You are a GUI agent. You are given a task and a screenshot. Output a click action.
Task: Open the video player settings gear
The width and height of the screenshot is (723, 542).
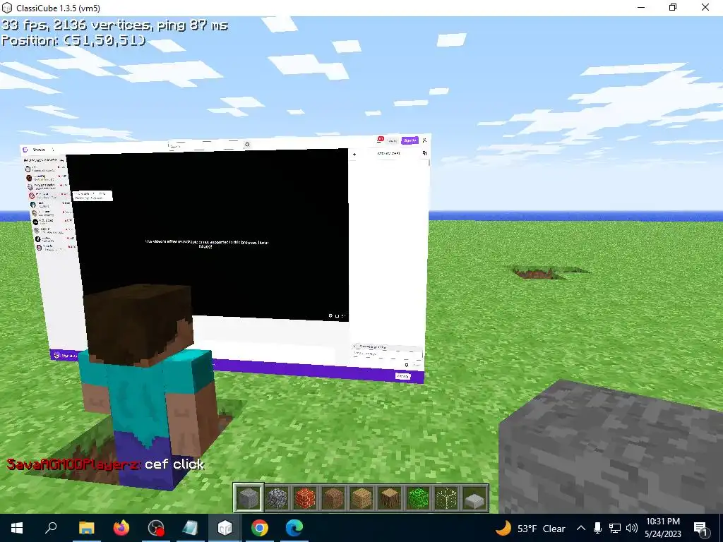pyautogui.click(x=330, y=315)
